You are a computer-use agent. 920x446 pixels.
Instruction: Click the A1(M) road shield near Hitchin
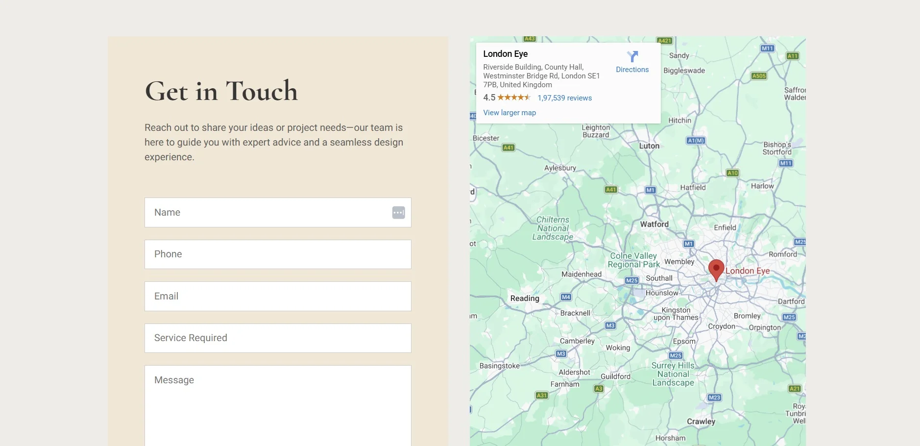tap(696, 141)
